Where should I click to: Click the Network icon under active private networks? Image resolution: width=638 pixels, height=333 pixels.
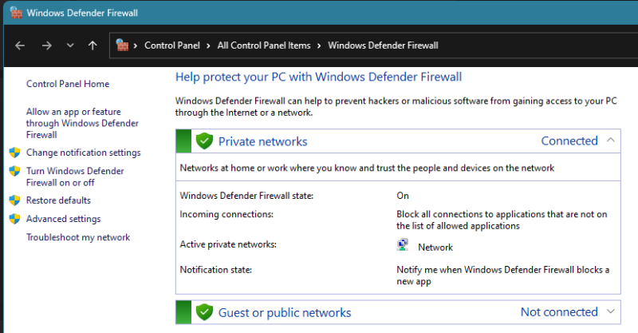pyautogui.click(x=403, y=245)
